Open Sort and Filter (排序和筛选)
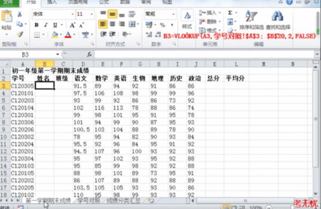The image size is (321, 209). point(251,20)
